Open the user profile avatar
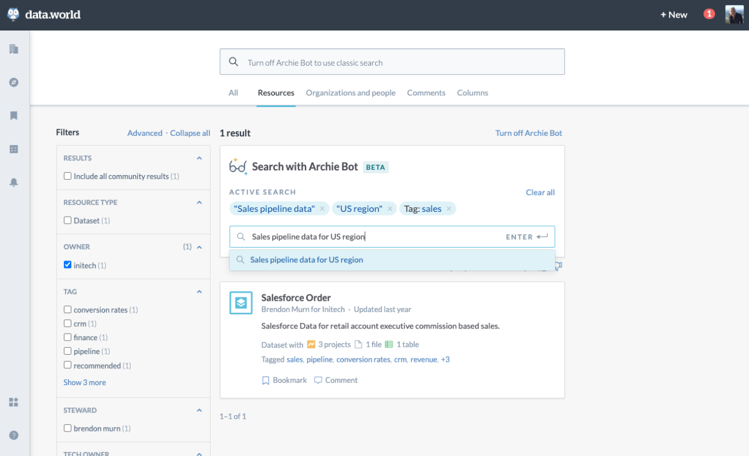 734,15
